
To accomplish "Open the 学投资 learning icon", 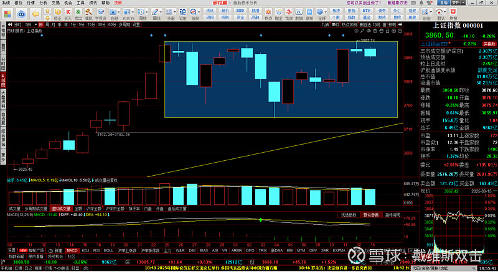I will tap(101, 14).
